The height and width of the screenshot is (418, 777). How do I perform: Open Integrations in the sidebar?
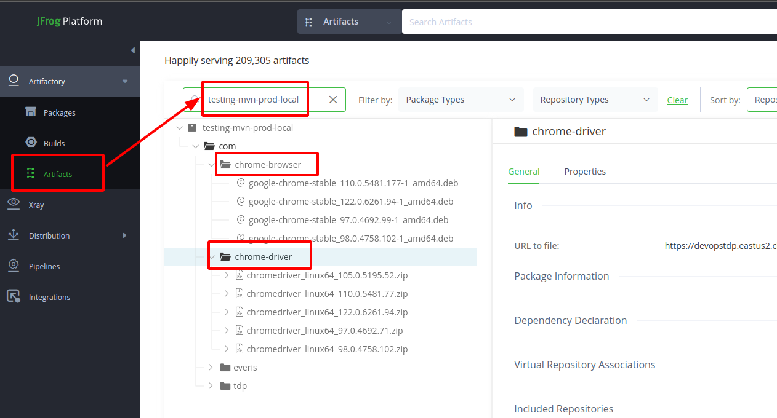point(49,297)
